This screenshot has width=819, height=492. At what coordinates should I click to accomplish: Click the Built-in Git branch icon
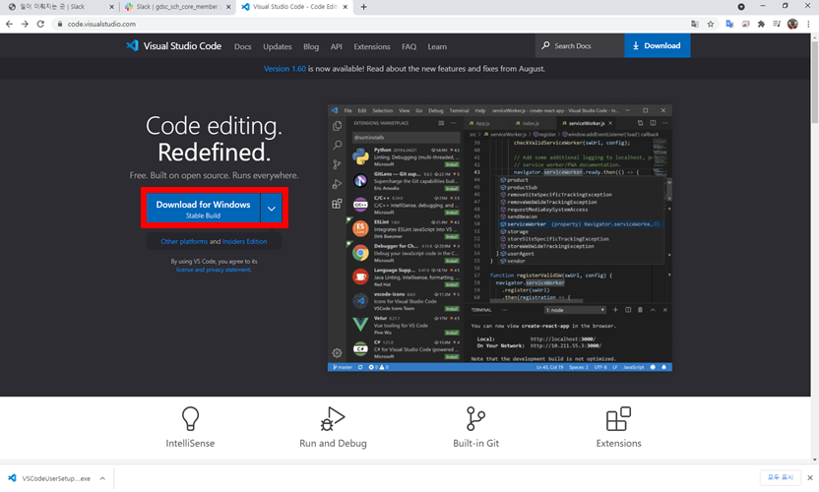475,418
